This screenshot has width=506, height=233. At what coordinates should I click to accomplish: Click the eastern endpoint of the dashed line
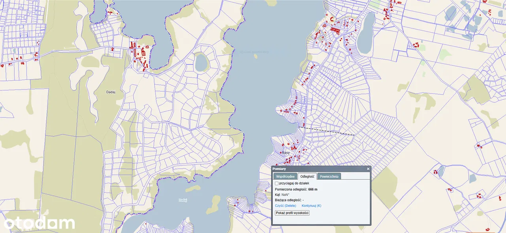click(x=355, y=135)
